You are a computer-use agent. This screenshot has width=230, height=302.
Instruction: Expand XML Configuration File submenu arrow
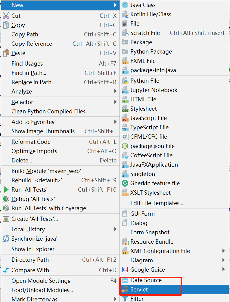(x=223, y=251)
